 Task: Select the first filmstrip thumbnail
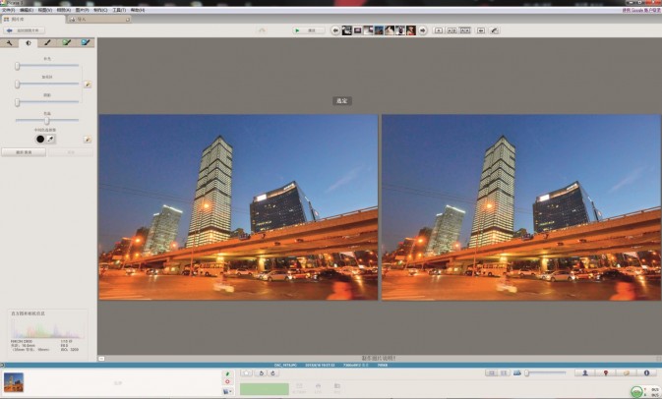[346, 30]
